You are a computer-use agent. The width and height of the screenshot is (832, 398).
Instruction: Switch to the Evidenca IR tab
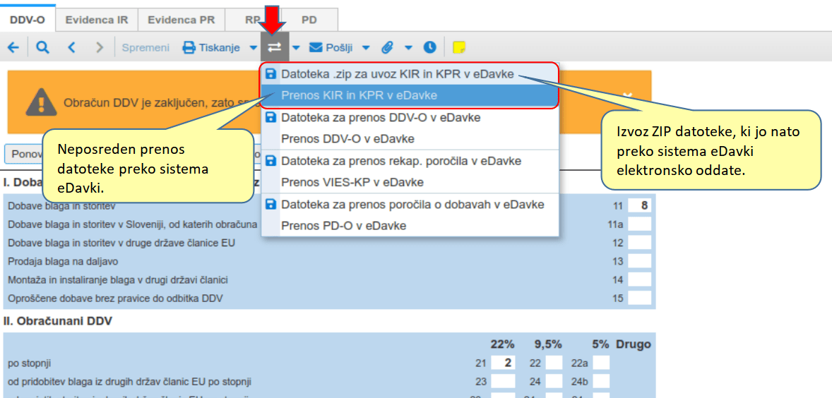click(x=96, y=20)
